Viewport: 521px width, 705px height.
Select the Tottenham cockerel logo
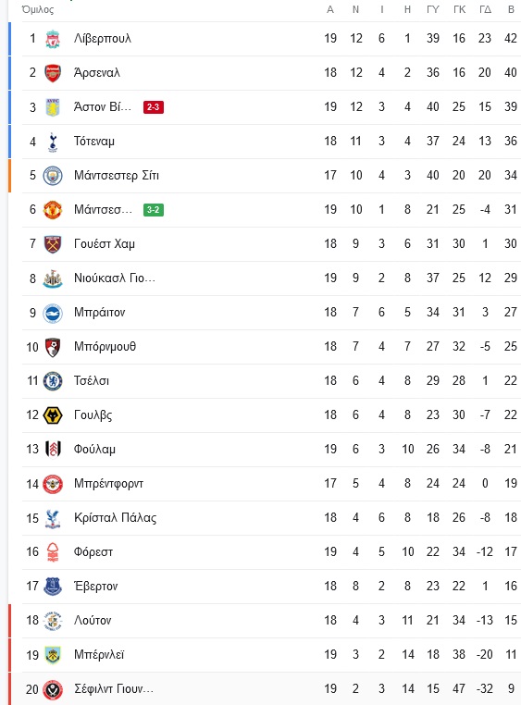click(53, 142)
